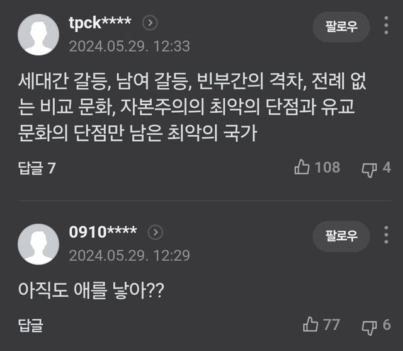Click tpck**** user avatar

point(38,33)
